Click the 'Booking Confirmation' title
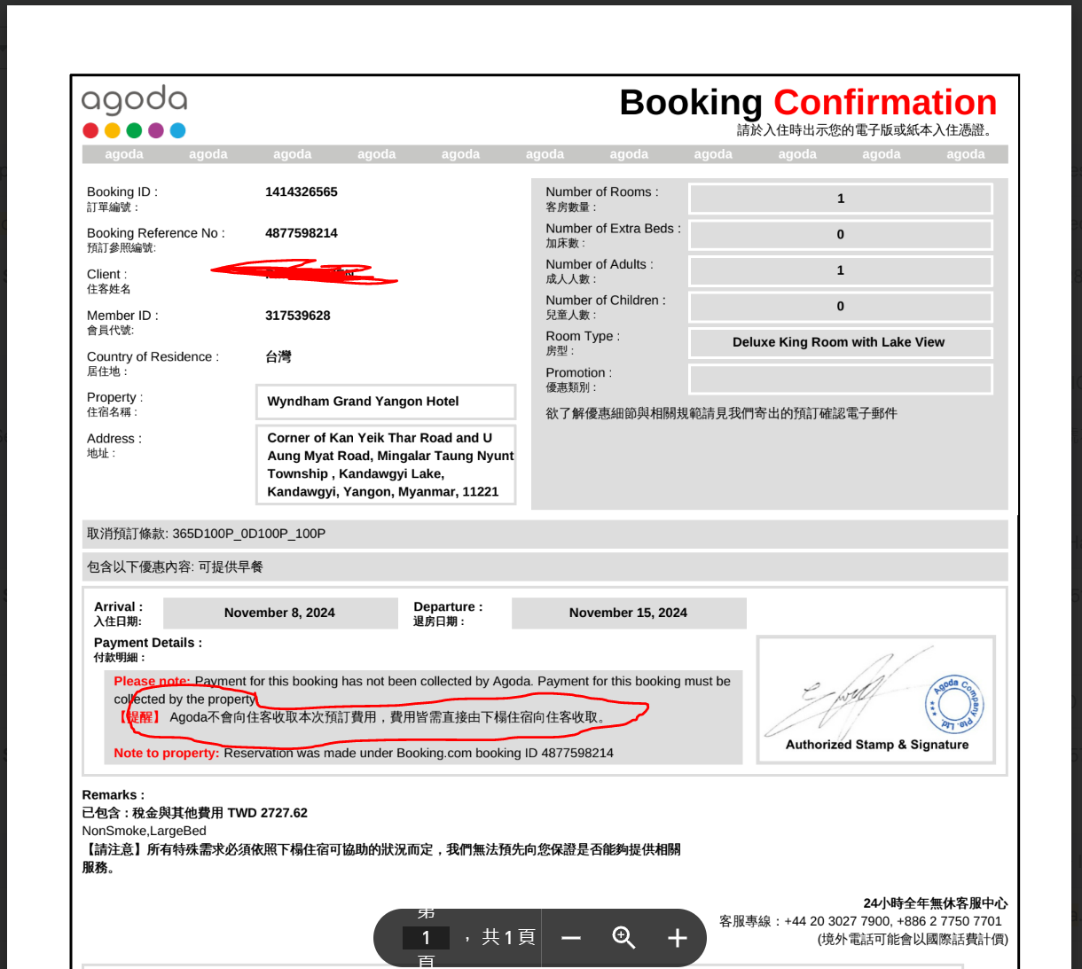Image resolution: width=1082 pixels, height=969 pixels. coord(808,102)
